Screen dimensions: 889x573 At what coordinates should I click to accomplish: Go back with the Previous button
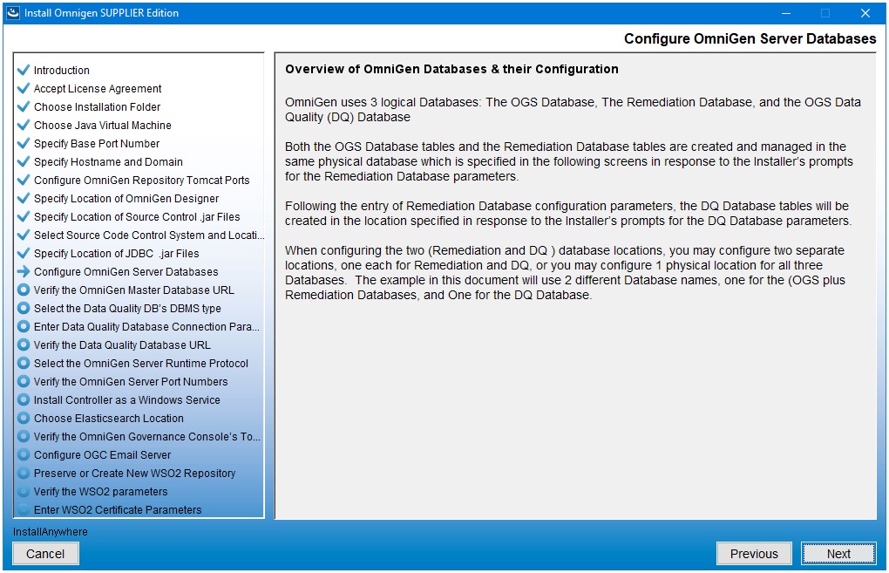pyautogui.click(x=754, y=554)
